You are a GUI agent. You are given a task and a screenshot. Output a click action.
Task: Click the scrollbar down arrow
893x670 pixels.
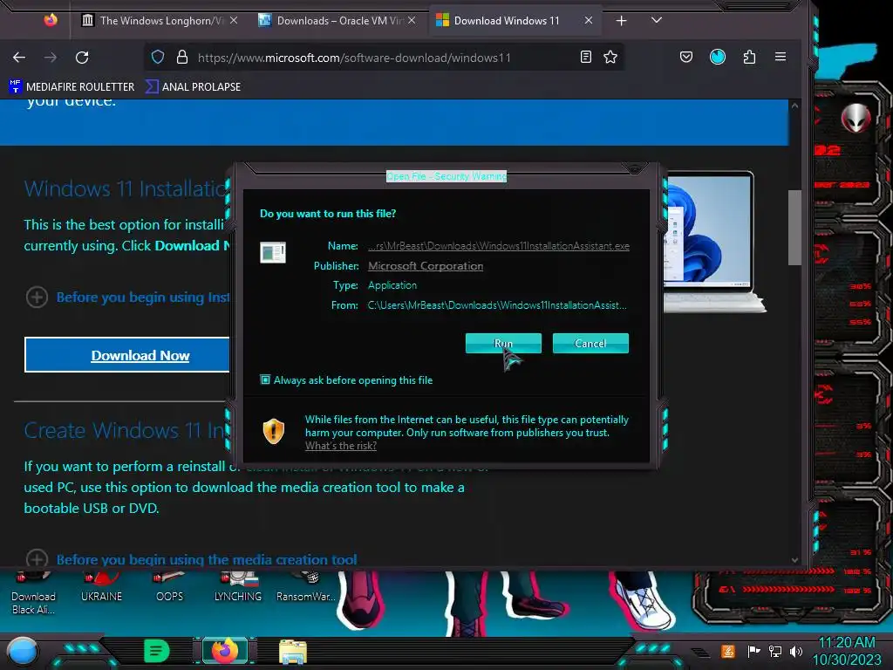794,561
